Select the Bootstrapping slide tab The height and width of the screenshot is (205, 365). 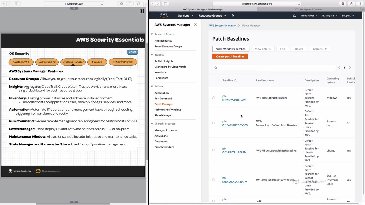47,62
